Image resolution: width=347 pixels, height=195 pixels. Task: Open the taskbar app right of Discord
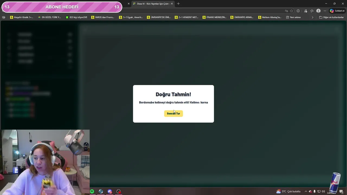[118, 191]
